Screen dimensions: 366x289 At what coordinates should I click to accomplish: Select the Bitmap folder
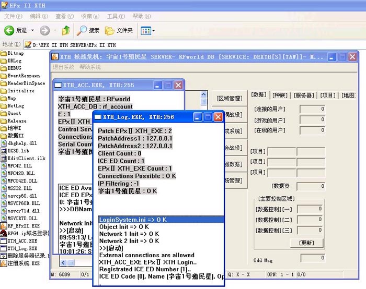coord(15,53)
